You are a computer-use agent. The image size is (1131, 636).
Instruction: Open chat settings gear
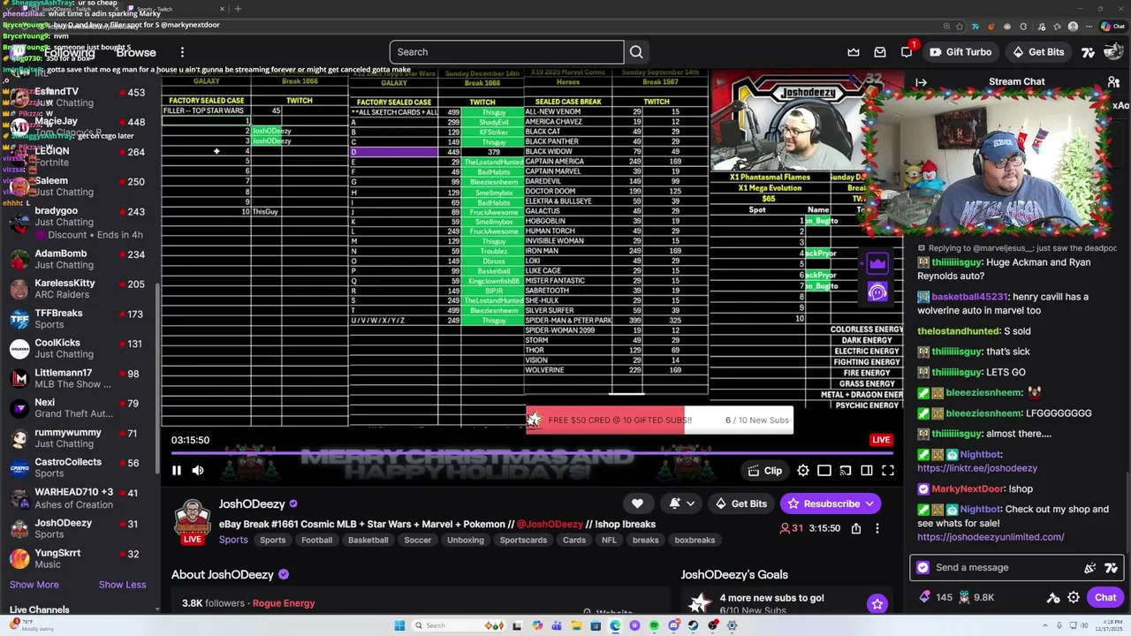tap(1074, 598)
